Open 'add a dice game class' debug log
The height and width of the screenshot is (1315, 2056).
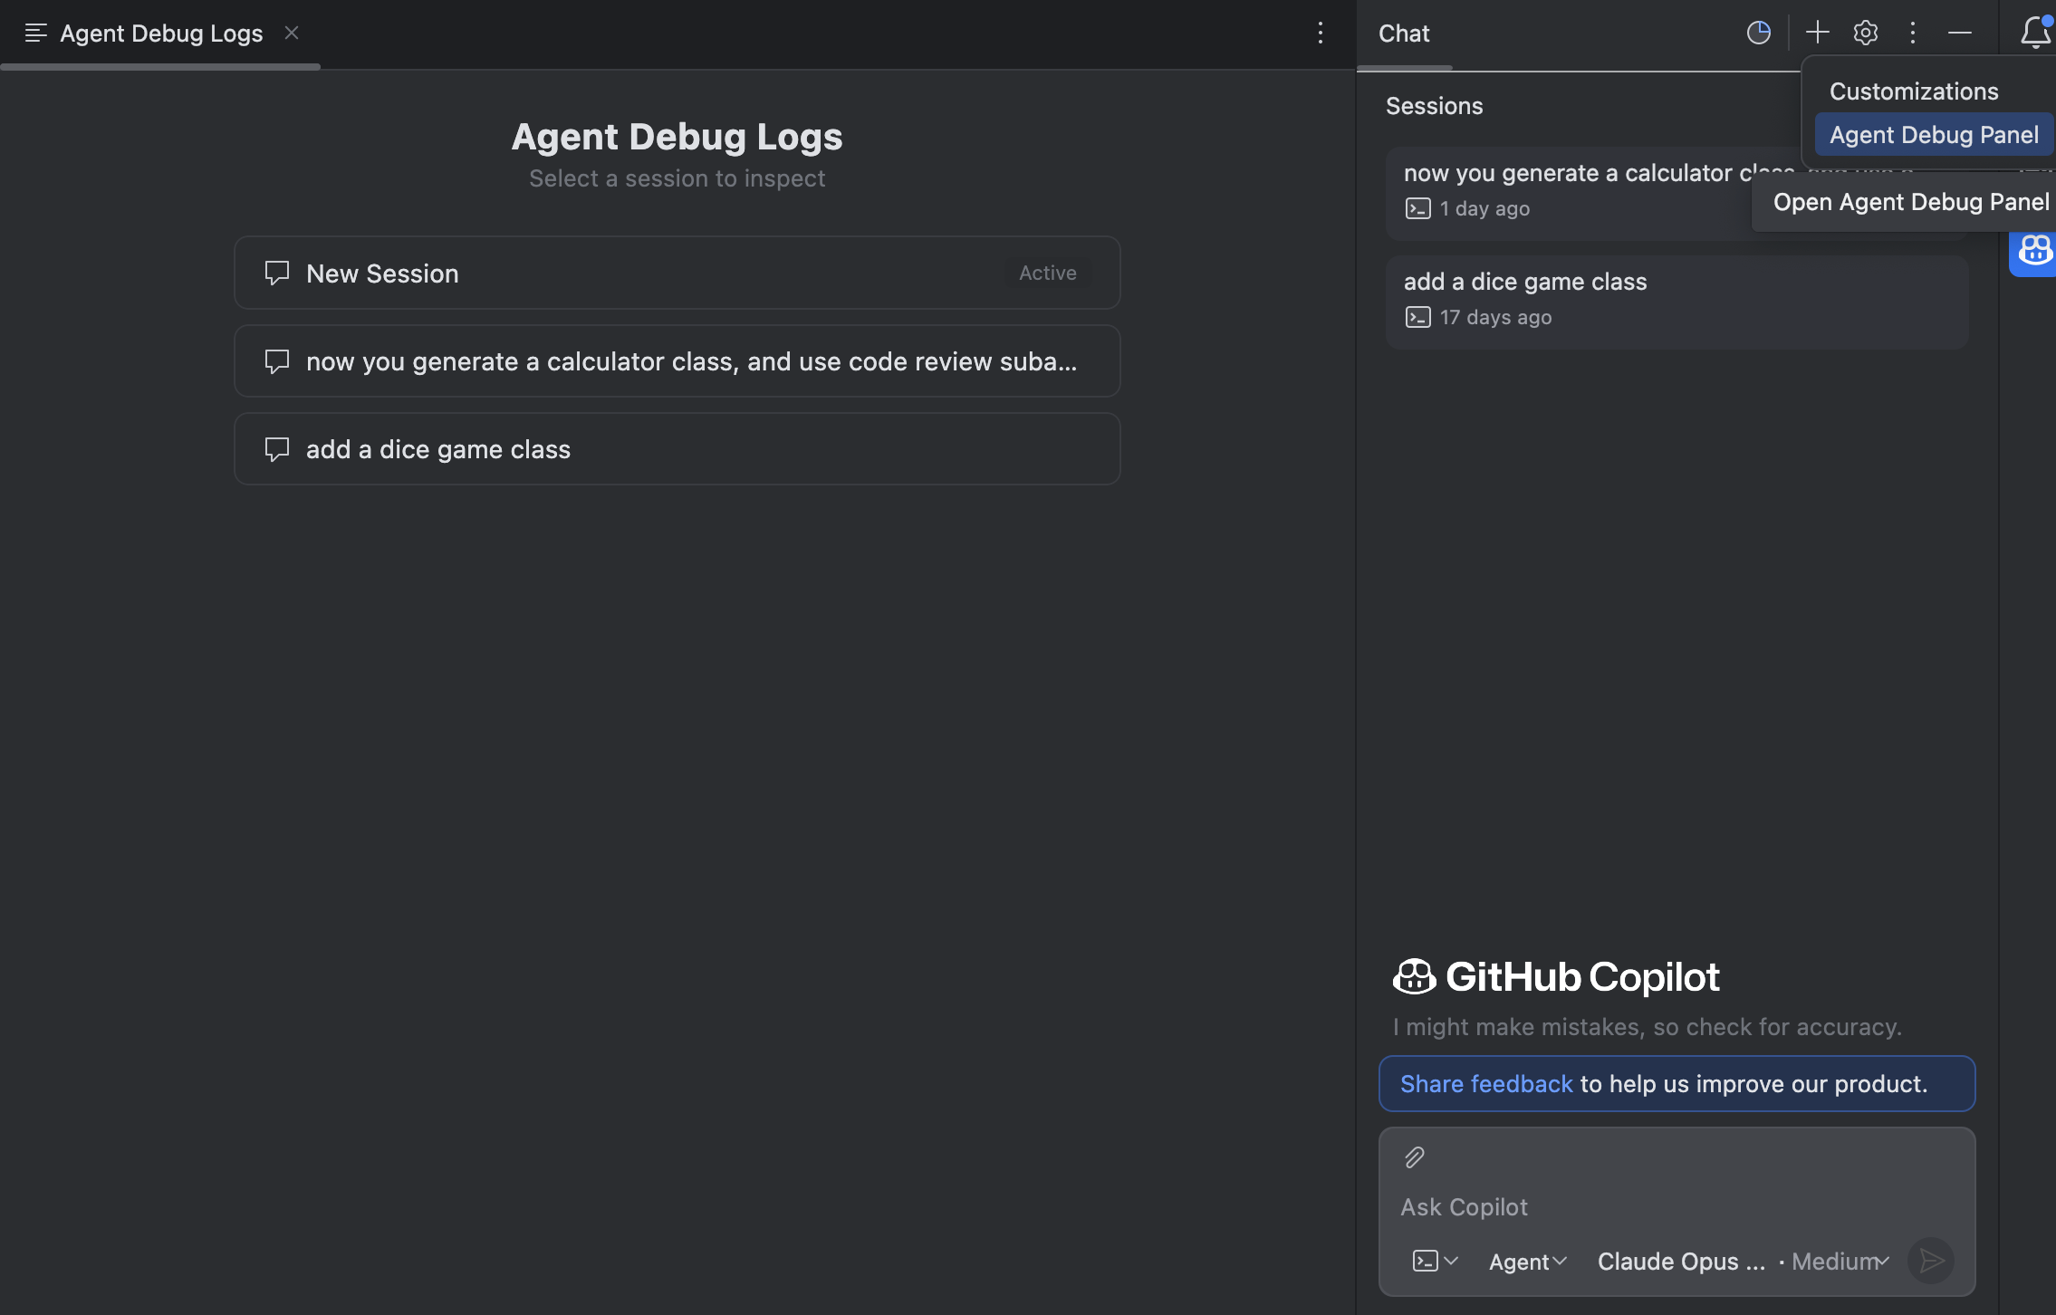pos(677,449)
